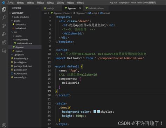Click the src breadcrumb segment
Image resolution: width=166 pixels, height=128 pixels.
point(46,13)
